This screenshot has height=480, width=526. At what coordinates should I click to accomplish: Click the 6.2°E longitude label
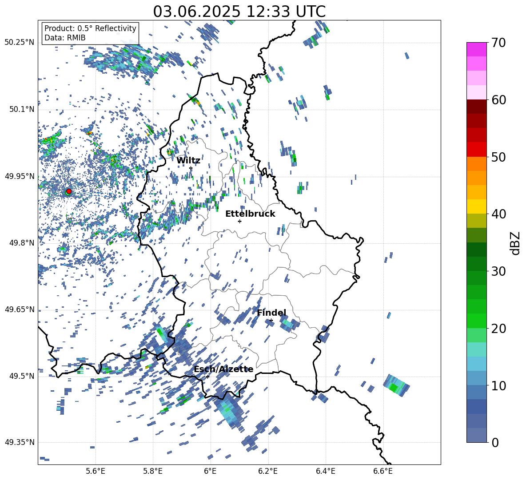(268, 472)
